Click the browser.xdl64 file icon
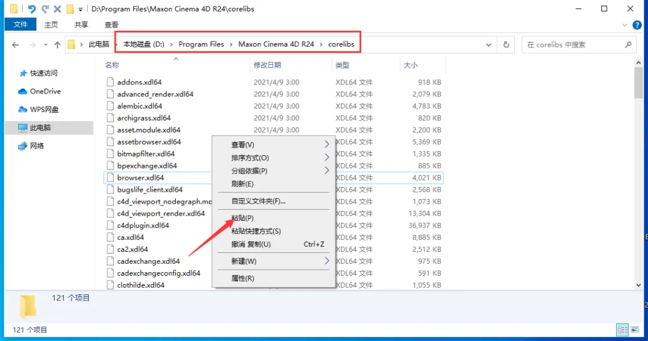Screen dimensions: 648x341 (x=110, y=177)
